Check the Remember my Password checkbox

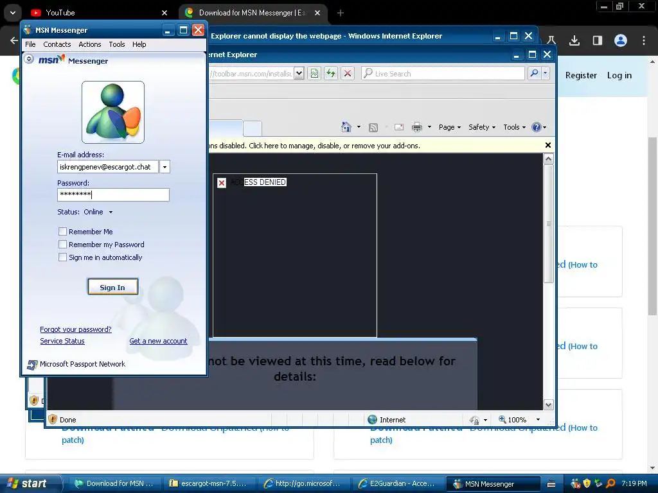click(x=62, y=245)
